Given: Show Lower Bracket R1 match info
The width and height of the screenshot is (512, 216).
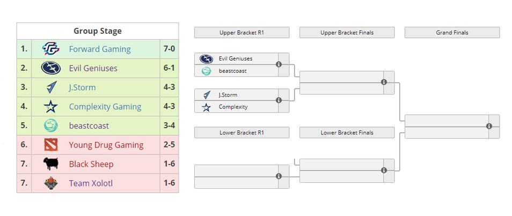Looking at the screenshot, I should pos(279,176).
